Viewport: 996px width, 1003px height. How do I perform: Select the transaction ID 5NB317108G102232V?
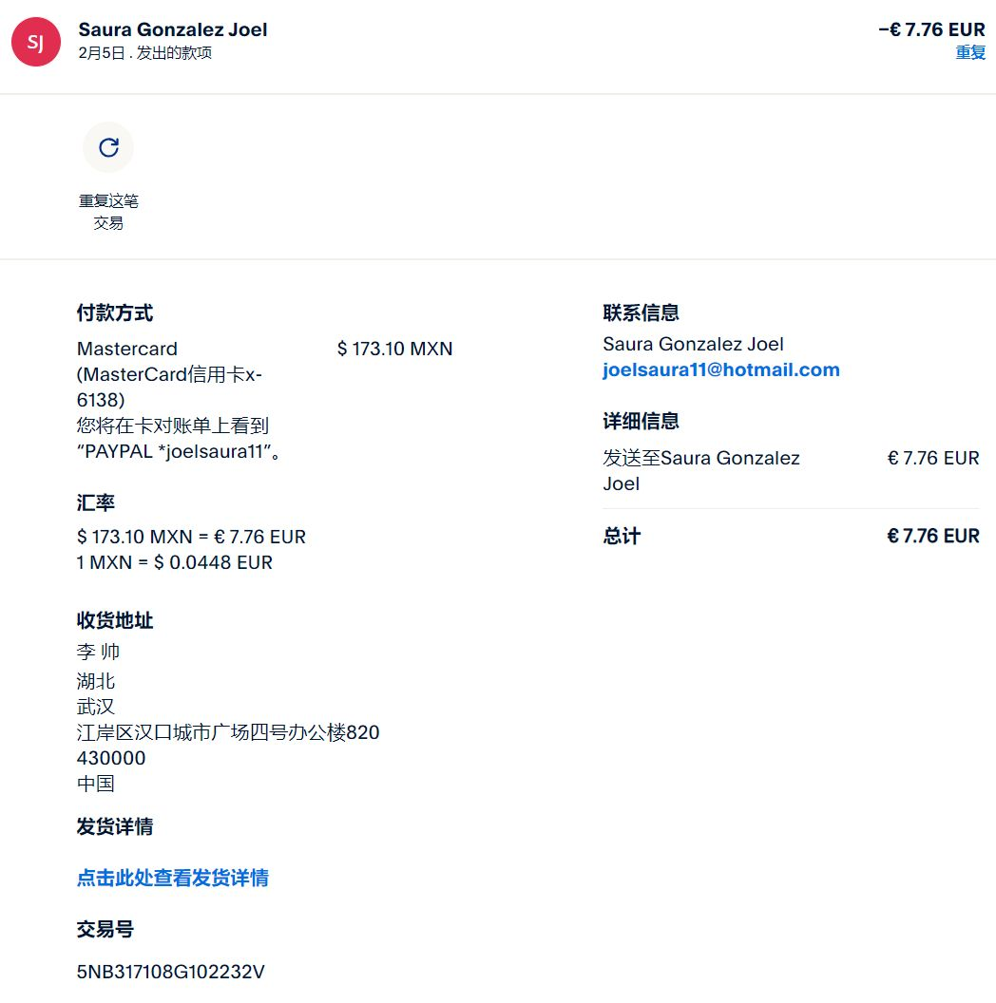point(170,972)
